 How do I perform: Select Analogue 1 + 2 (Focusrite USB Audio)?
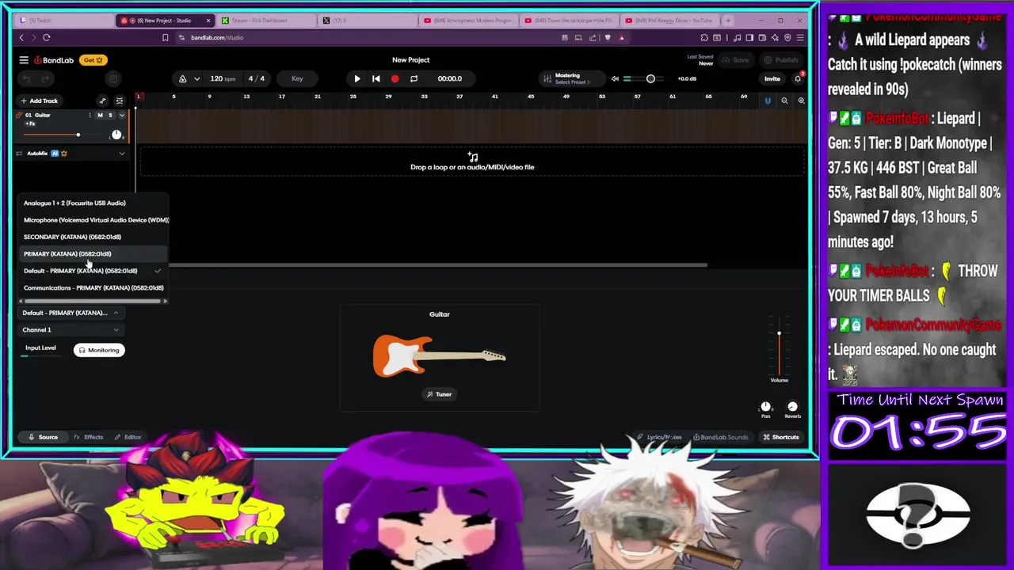[x=93, y=203]
